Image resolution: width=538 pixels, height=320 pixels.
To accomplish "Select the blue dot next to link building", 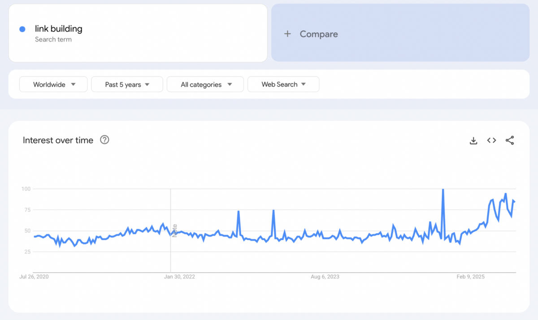I will [22, 29].
